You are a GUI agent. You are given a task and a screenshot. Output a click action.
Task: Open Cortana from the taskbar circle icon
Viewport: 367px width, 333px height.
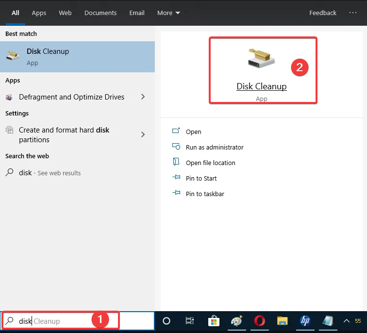tap(167, 321)
